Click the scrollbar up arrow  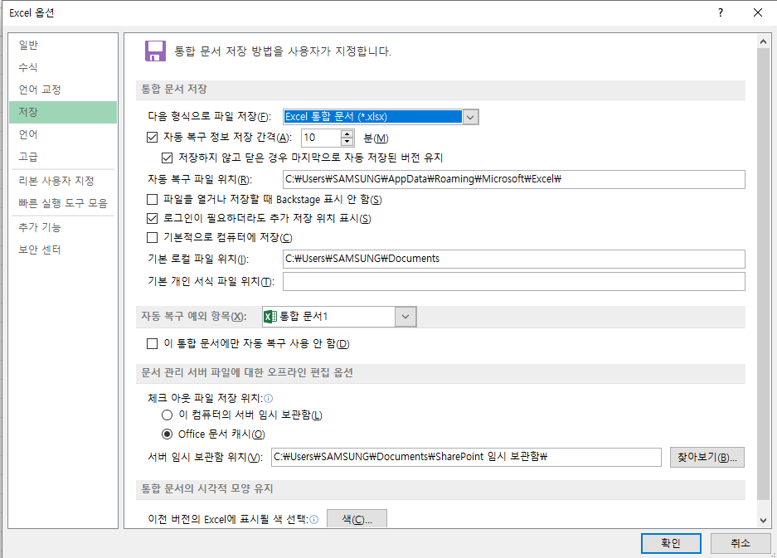click(763, 42)
